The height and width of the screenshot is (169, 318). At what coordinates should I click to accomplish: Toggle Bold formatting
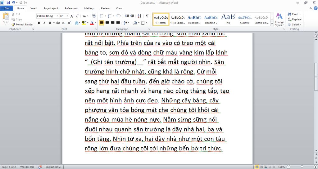pyautogui.click(x=39, y=23)
